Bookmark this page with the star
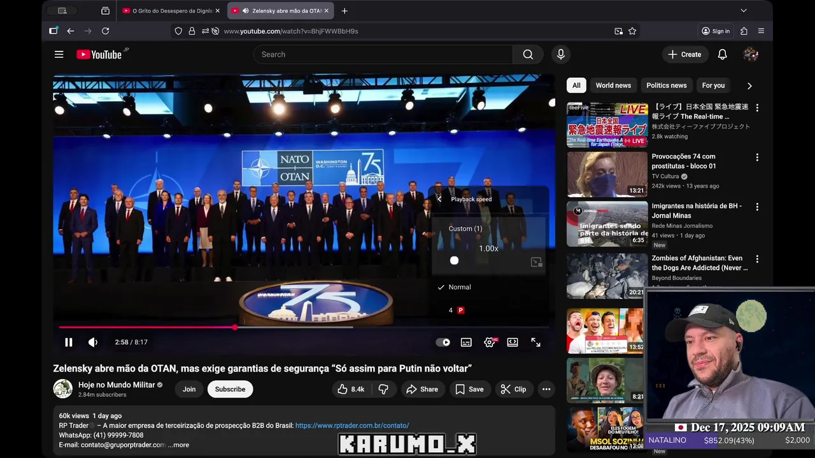 (x=632, y=31)
